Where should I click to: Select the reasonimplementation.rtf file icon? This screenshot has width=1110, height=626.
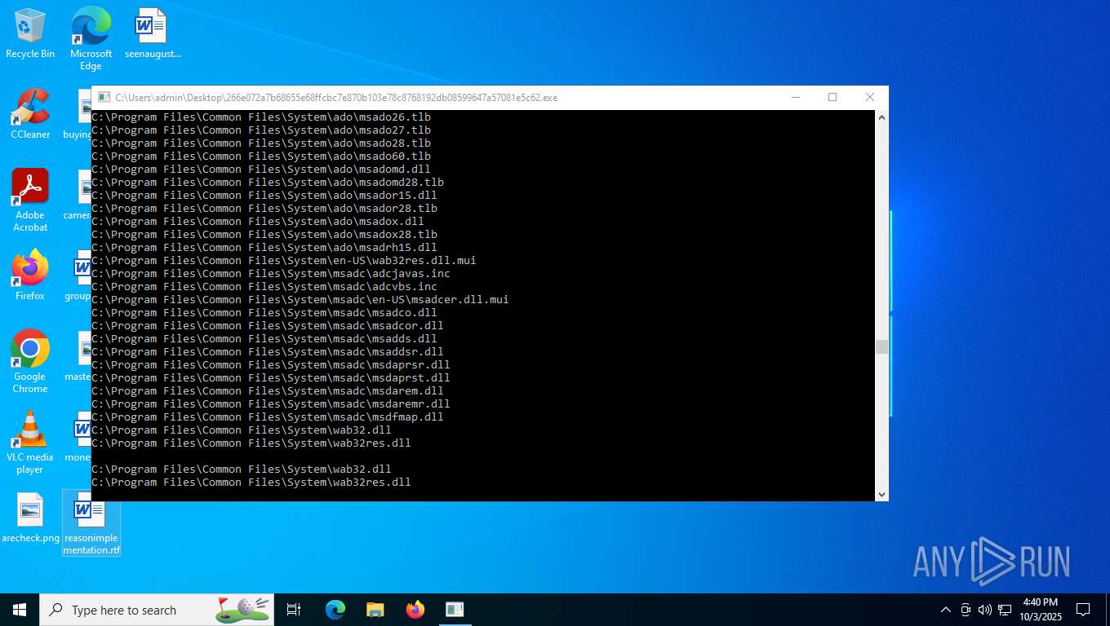(91, 523)
